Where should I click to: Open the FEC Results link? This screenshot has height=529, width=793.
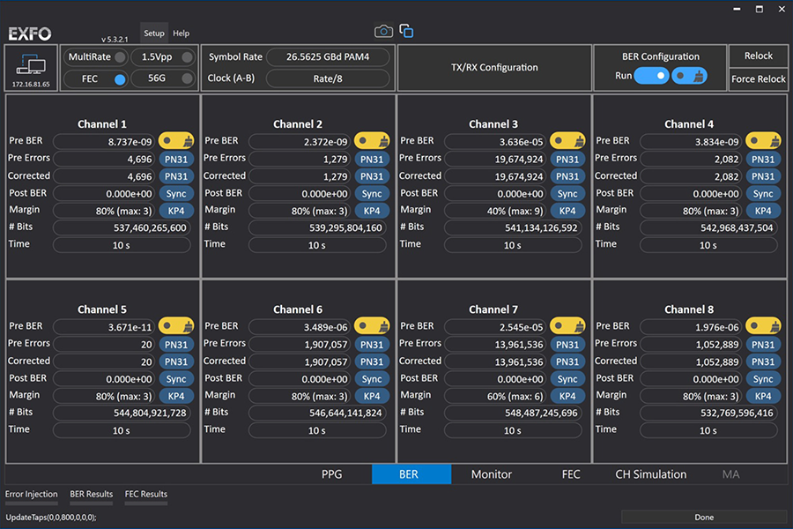pyautogui.click(x=145, y=495)
